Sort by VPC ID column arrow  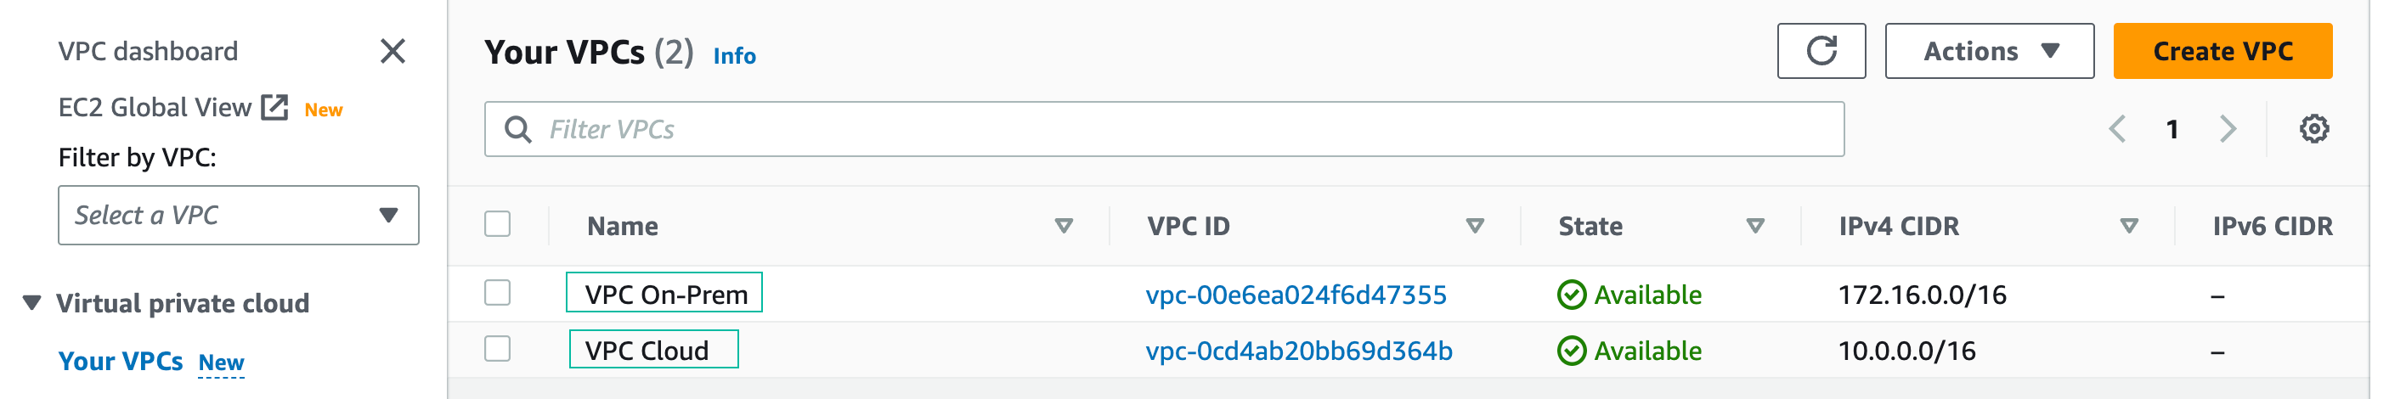pyautogui.click(x=1475, y=226)
